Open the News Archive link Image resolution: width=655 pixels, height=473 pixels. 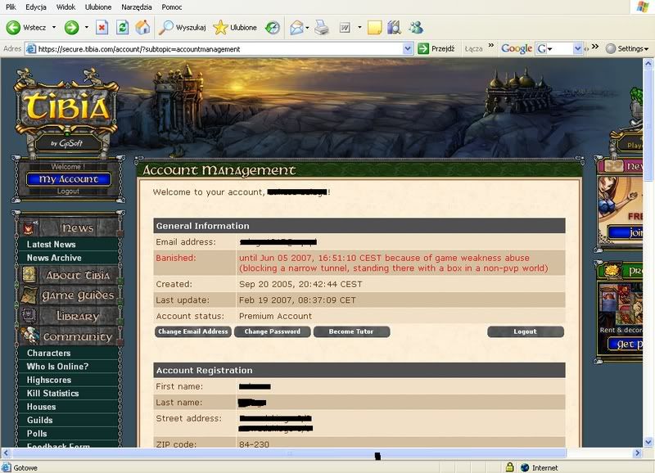tap(54, 258)
